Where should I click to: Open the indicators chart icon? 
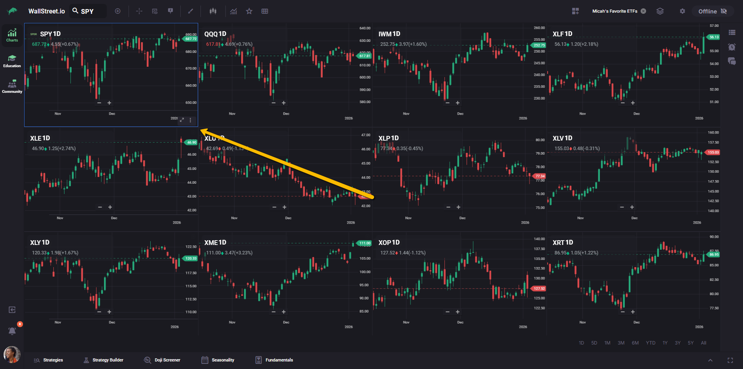click(234, 11)
